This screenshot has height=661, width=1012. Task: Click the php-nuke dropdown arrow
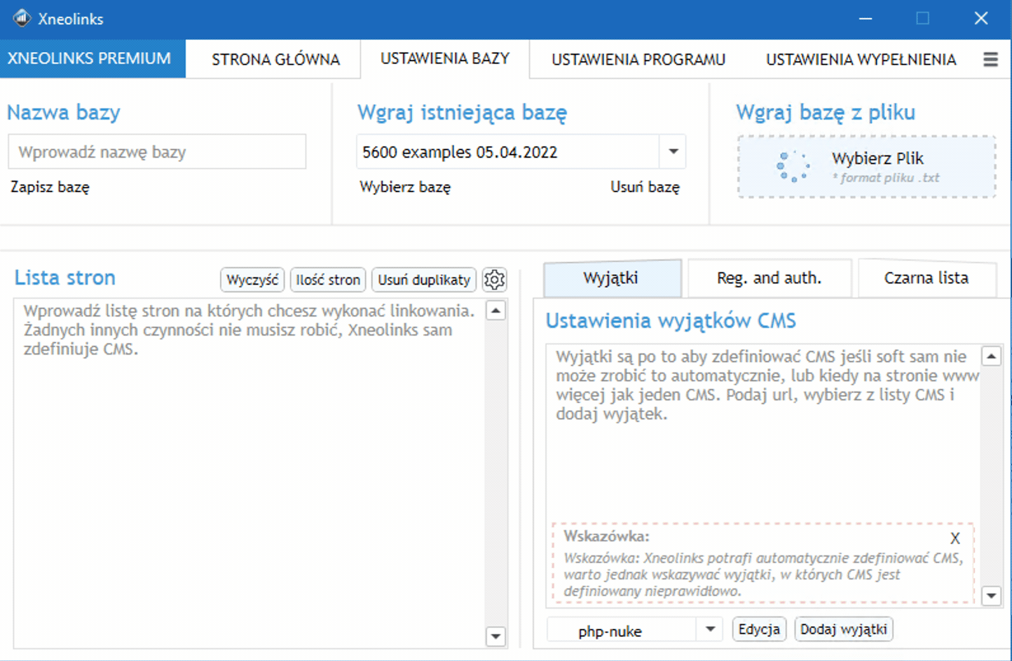point(710,630)
